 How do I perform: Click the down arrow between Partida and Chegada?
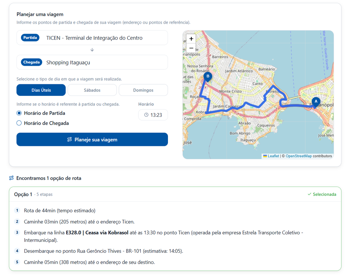click(92, 50)
